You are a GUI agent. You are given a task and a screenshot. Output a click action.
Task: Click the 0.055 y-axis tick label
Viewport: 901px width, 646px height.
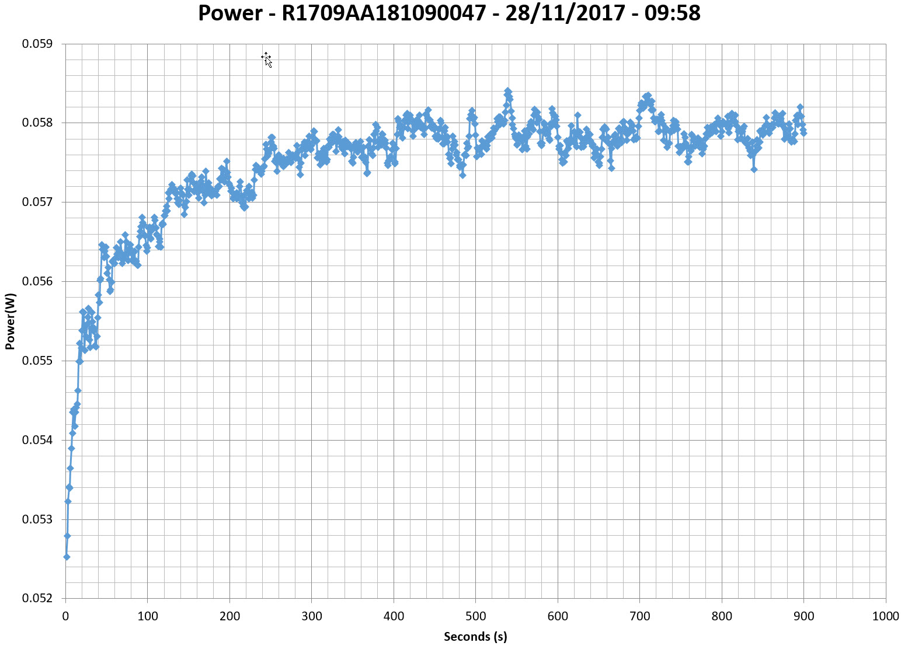(37, 361)
